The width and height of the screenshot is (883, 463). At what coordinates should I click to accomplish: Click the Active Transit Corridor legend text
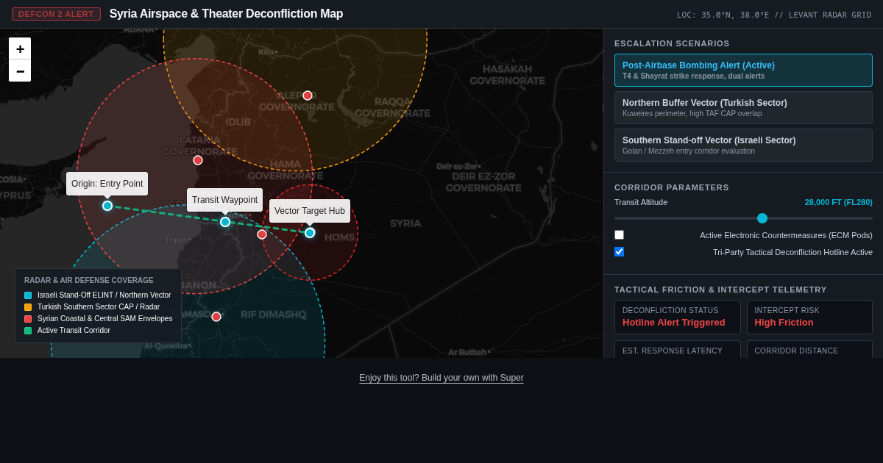(x=74, y=331)
